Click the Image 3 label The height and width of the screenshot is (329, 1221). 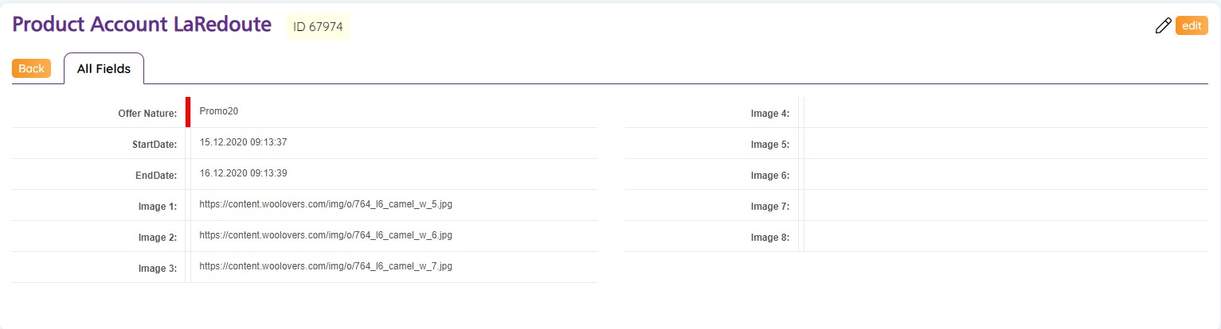click(158, 269)
